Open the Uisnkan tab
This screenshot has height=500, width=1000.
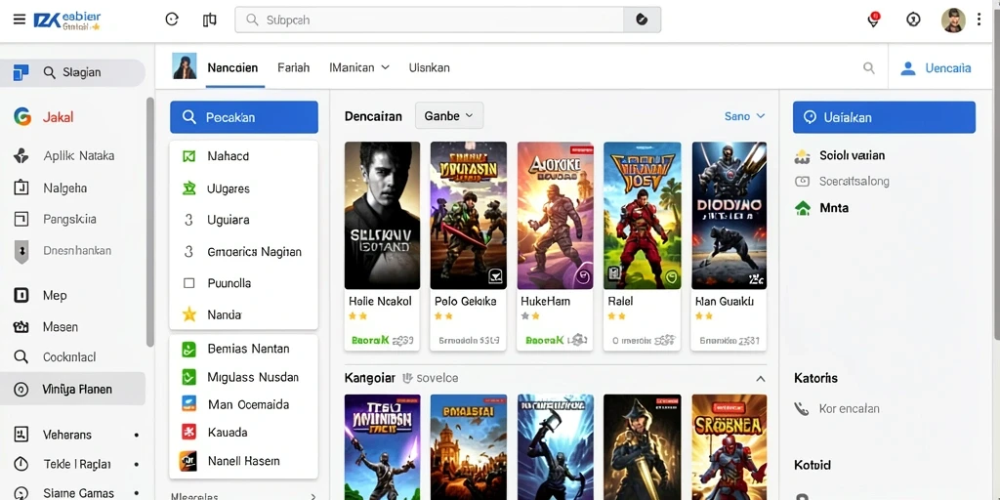430,67
